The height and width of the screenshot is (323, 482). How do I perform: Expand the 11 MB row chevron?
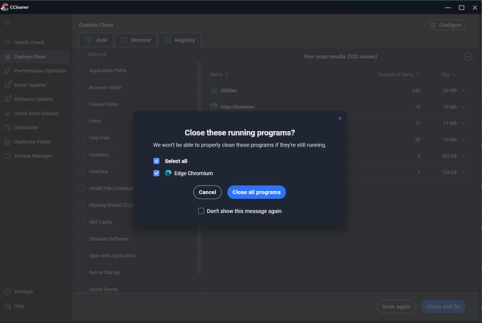point(464,123)
